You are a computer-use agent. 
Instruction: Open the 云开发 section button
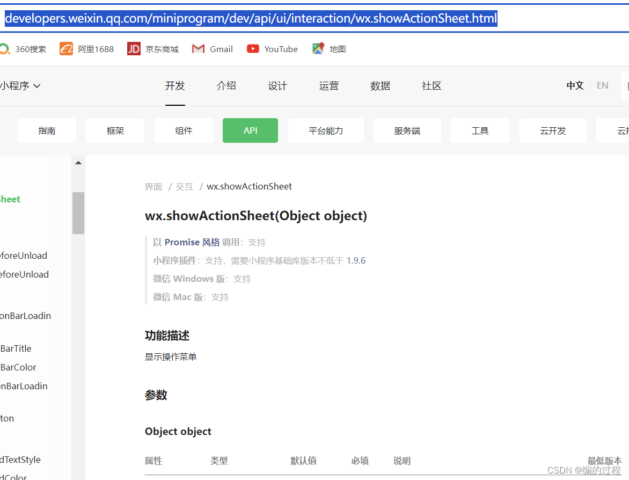[x=553, y=130]
